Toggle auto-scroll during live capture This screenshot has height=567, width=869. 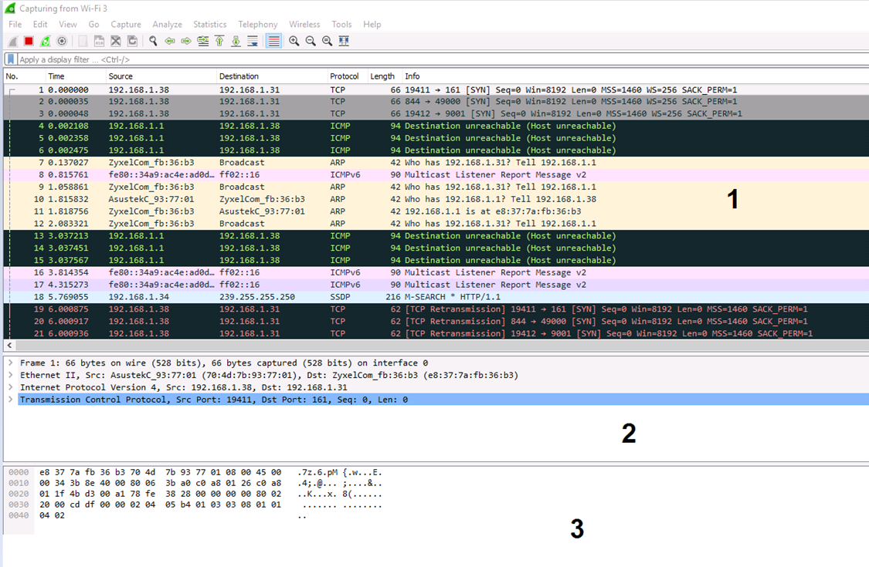tap(253, 41)
